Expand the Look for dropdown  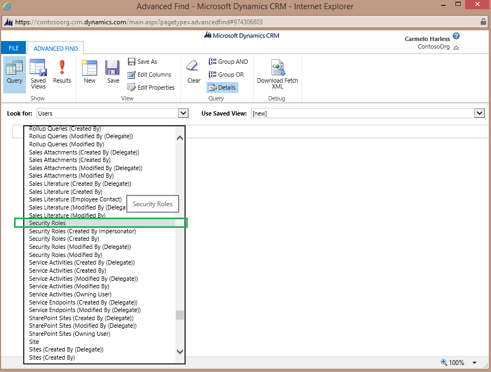click(183, 113)
